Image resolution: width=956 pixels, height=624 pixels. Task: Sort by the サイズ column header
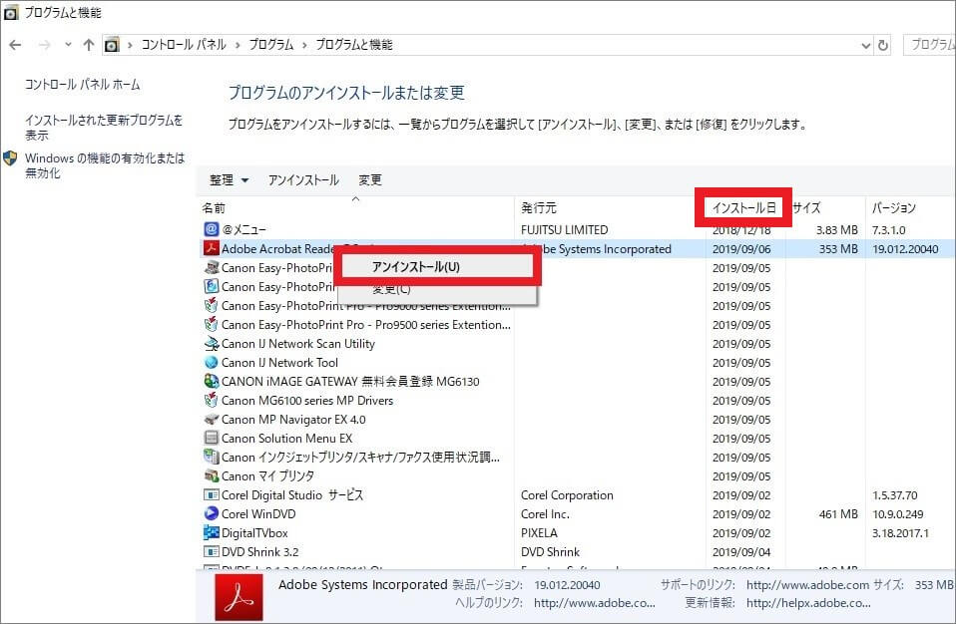[x=806, y=208]
